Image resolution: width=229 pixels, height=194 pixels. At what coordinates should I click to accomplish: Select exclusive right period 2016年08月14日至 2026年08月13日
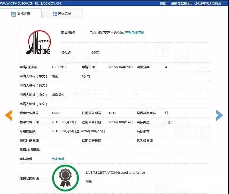(78, 131)
